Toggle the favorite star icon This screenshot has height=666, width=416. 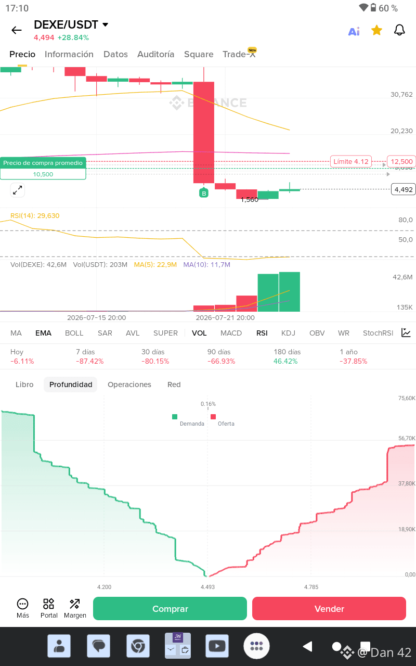(x=377, y=31)
